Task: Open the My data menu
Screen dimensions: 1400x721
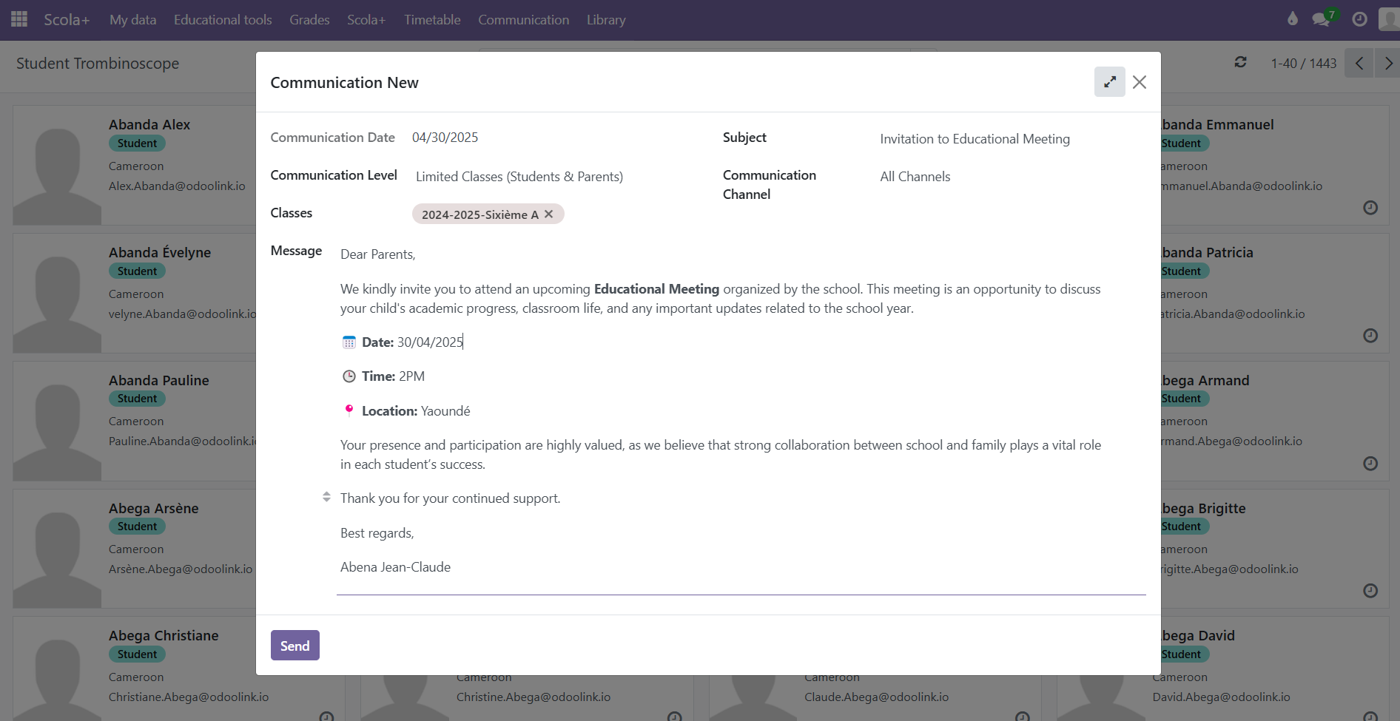Action: pos(133,20)
